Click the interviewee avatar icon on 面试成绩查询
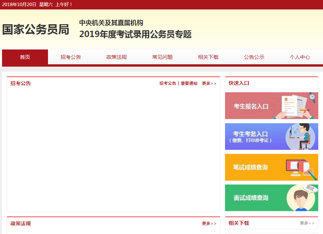Viewport: 323px width, 234px height. point(301,198)
